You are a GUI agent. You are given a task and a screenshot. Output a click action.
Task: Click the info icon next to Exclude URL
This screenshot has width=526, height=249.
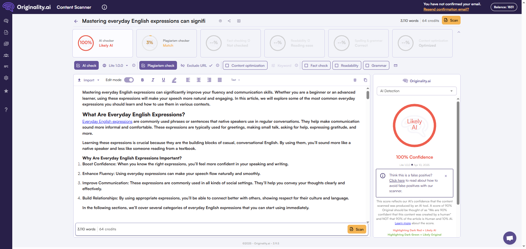[x=218, y=65]
